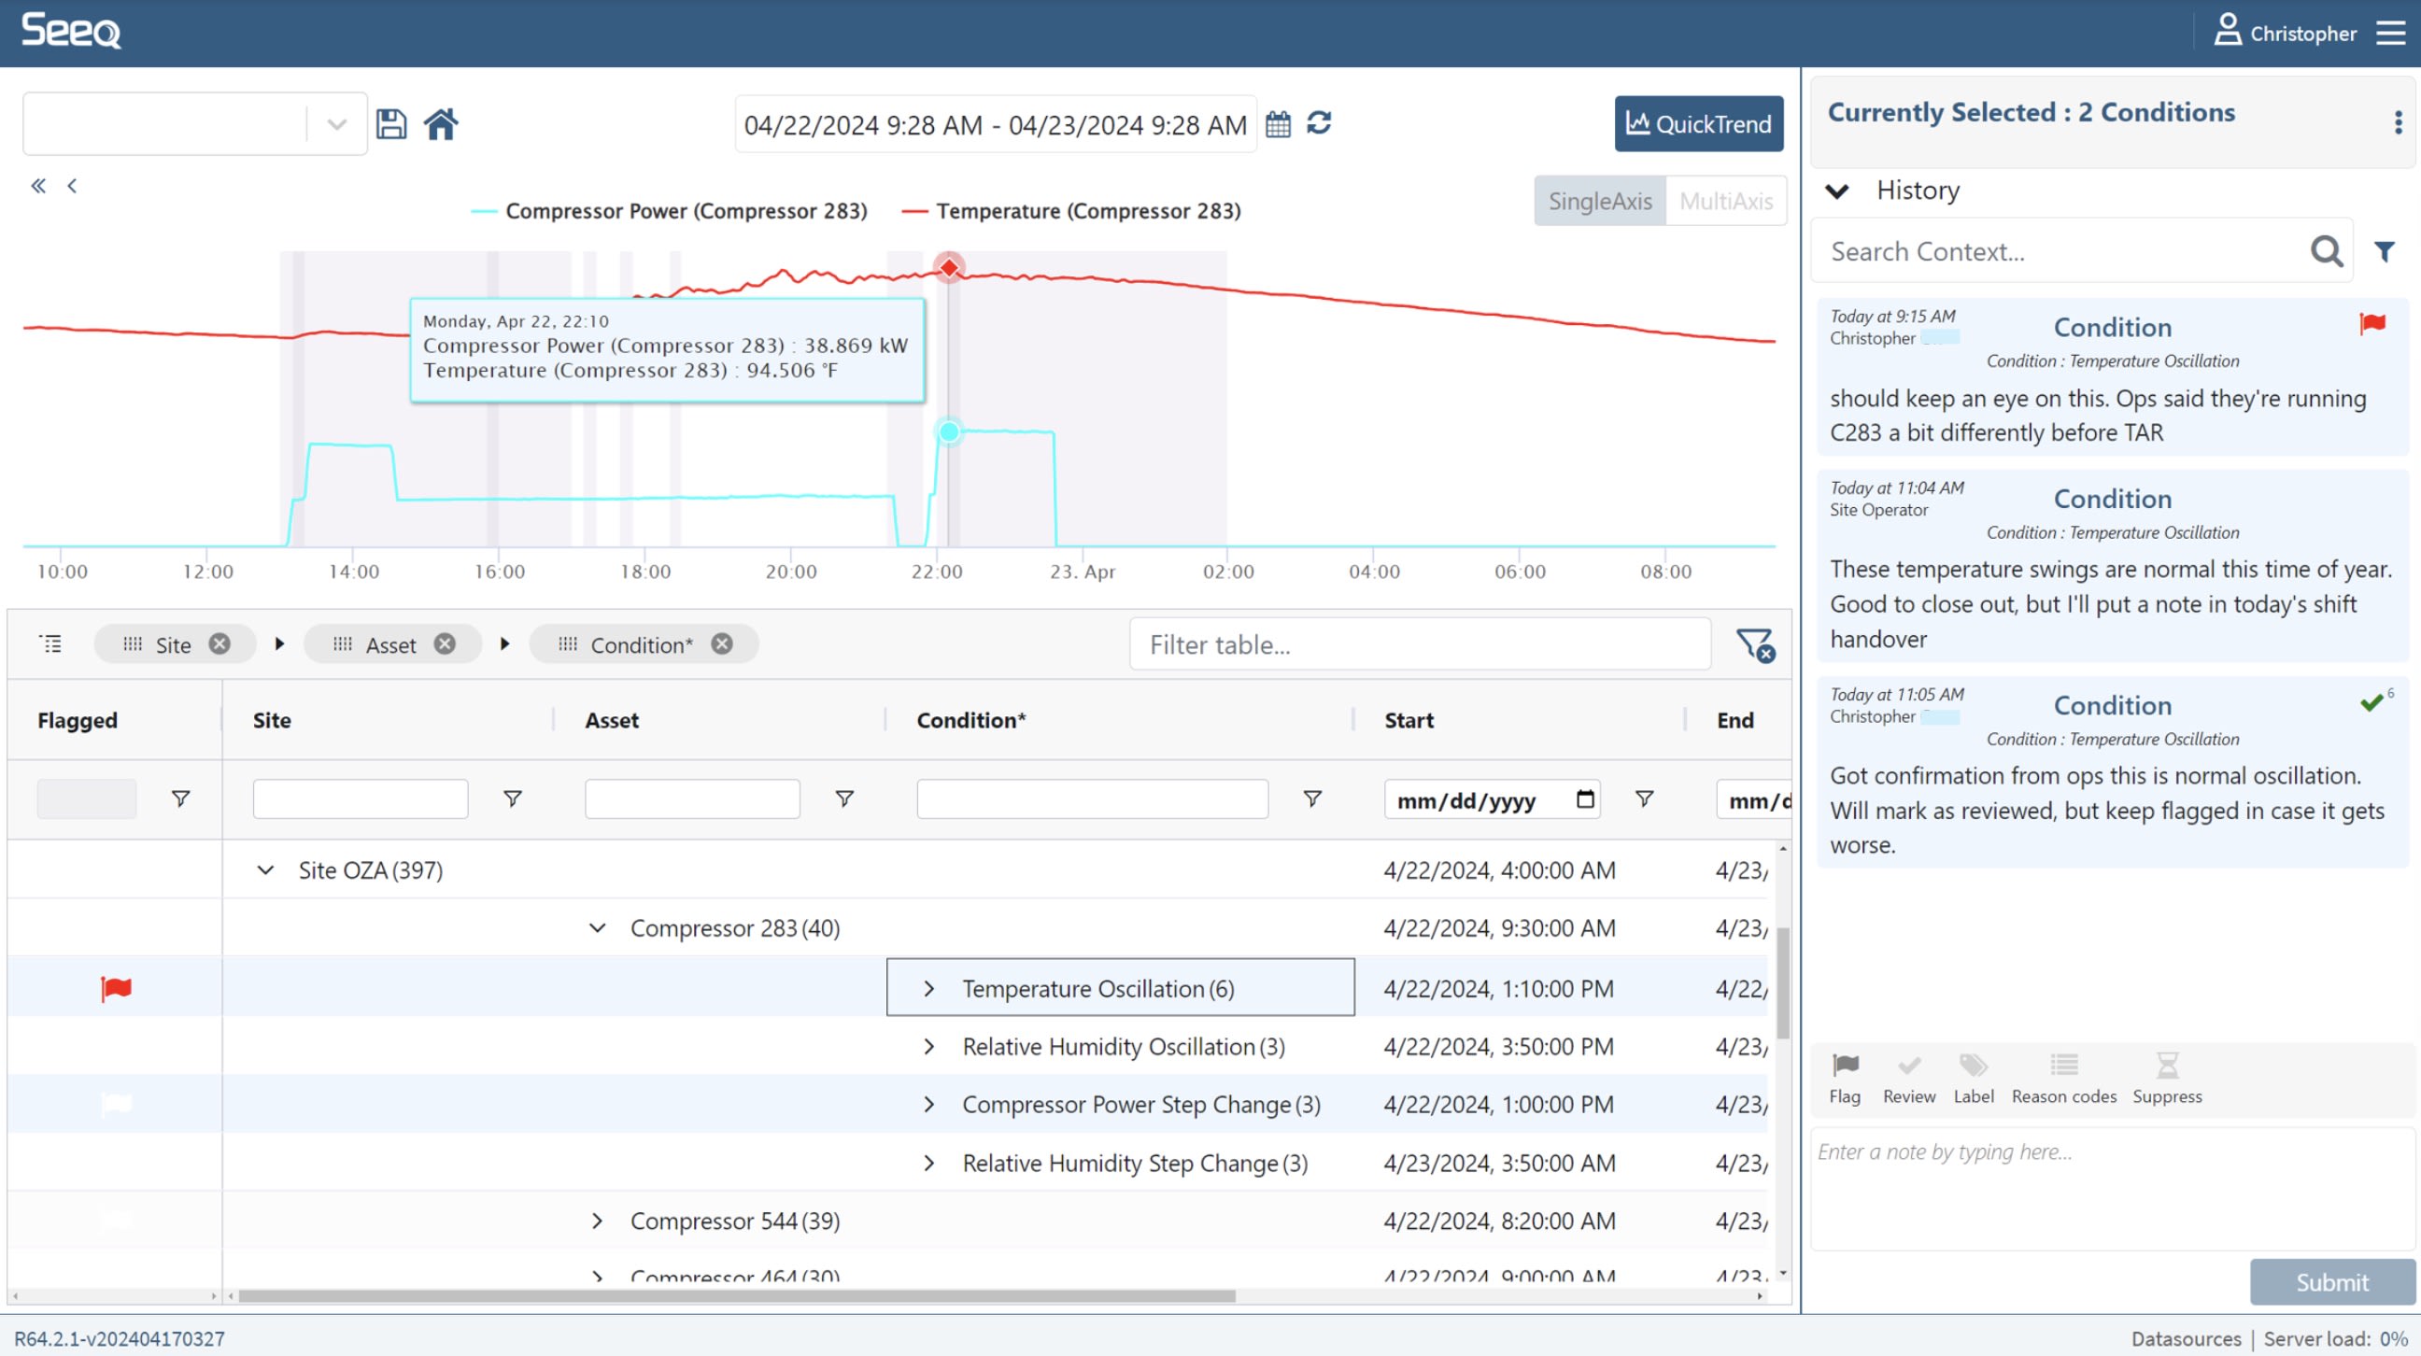Collapse the Site OZA tree row
The width and height of the screenshot is (2421, 1356).
[266, 870]
